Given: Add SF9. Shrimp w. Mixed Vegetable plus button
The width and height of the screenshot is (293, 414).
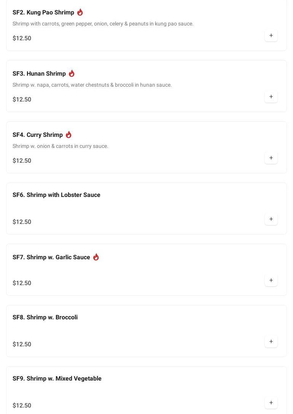Looking at the screenshot, I should tap(271, 403).
